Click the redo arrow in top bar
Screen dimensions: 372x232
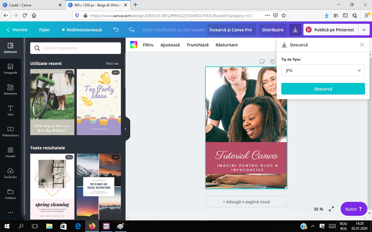point(132,30)
